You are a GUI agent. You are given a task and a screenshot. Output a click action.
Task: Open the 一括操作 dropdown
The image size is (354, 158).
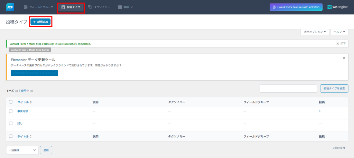[22, 150]
